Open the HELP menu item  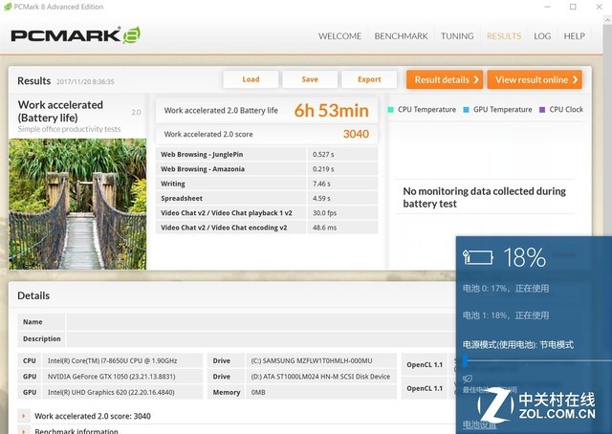pos(574,36)
